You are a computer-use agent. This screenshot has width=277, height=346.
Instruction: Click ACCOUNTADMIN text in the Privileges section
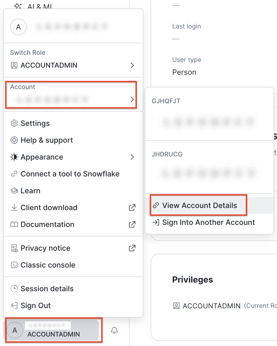point(212,306)
